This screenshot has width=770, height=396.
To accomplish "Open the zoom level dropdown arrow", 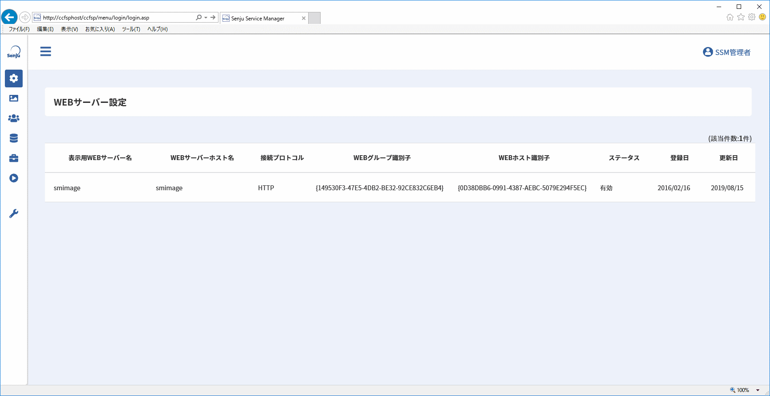I will tap(758, 390).
